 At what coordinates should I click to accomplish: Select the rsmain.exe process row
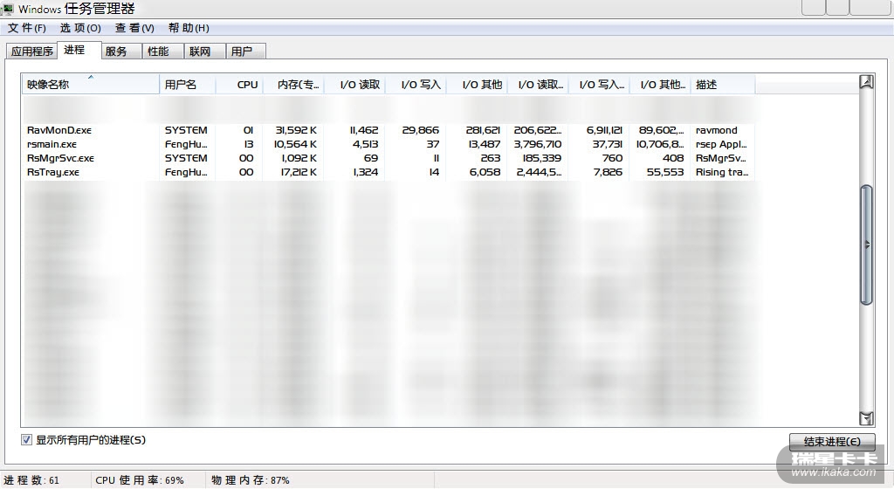click(389, 144)
